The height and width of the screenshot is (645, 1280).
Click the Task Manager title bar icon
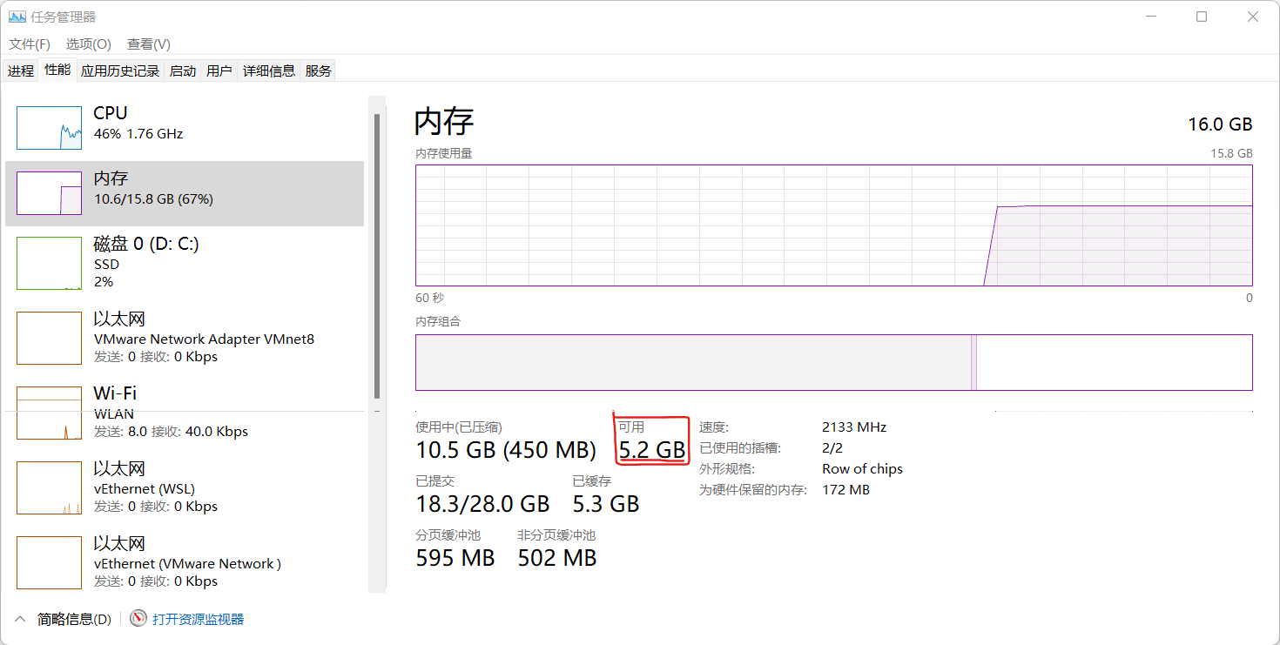pos(17,17)
